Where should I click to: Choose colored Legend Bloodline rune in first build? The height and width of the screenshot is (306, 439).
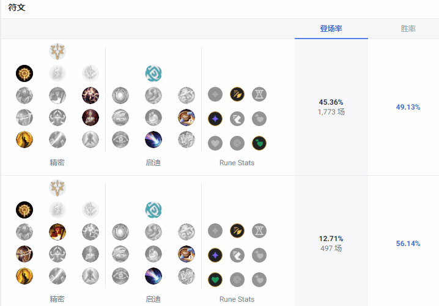(90, 117)
